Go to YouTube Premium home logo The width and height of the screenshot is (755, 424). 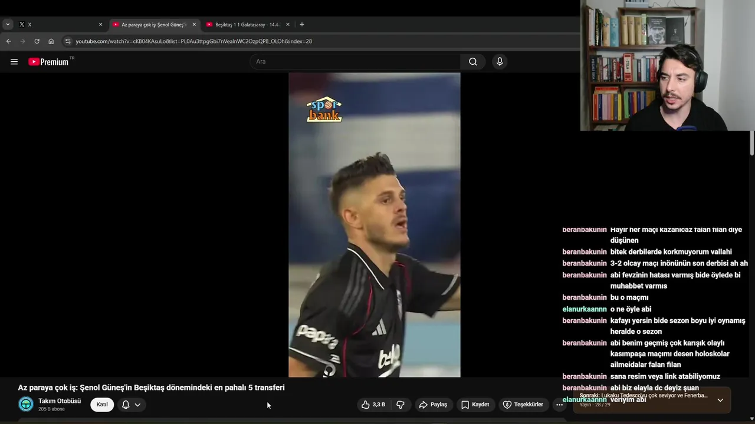click(x=50, y=62)
